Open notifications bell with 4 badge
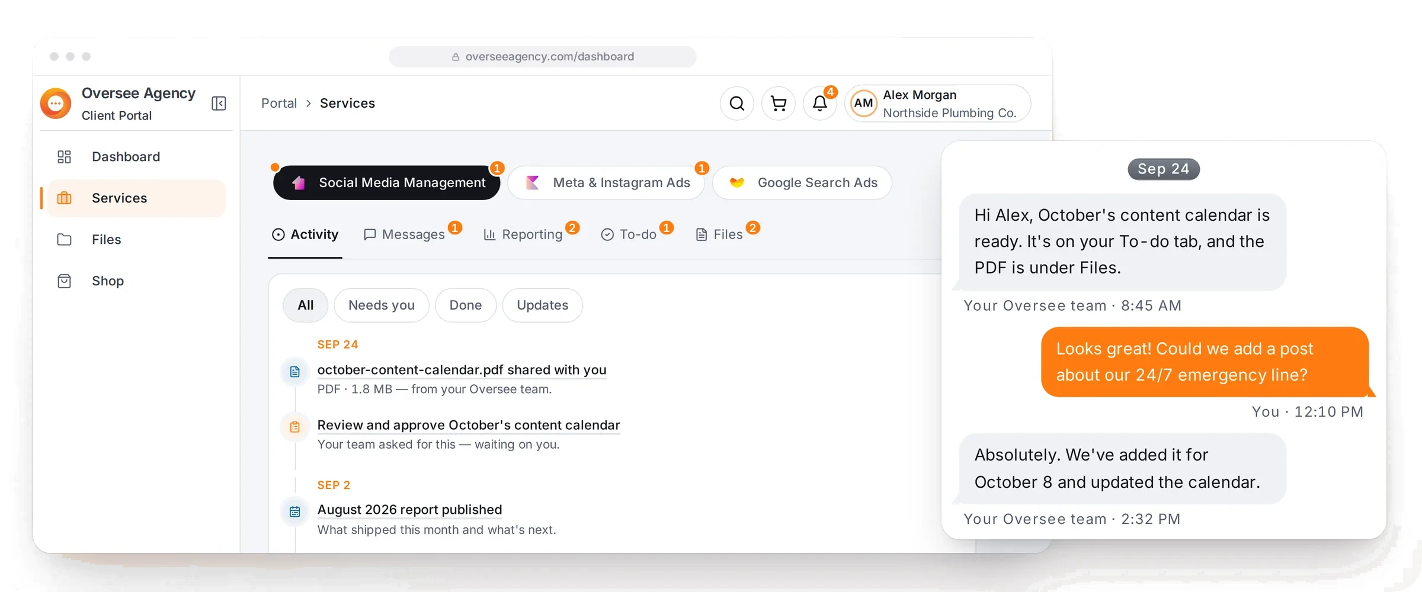Screen dimensions: 1422x592 [x=820, y=104]
